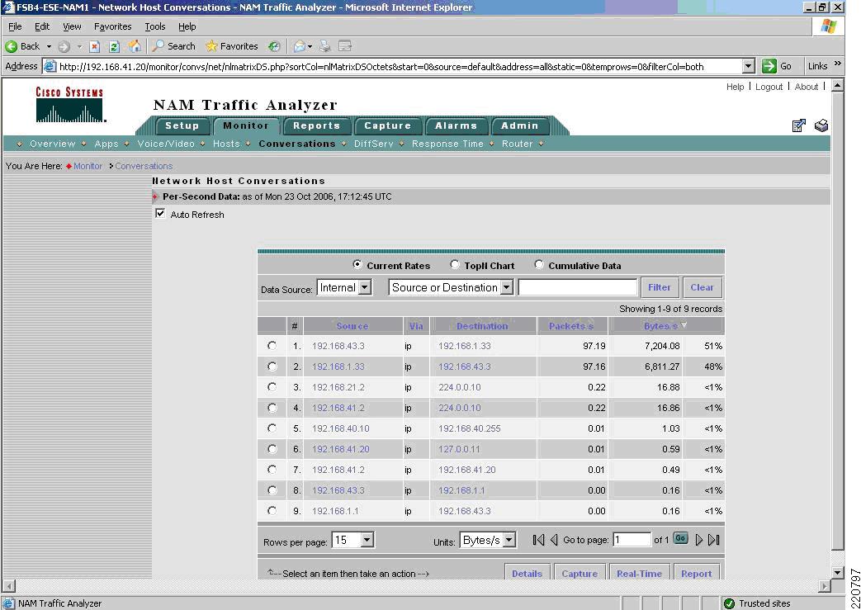The width and height of the screenshot is (861, 610).
Task: Switch to the Setup tab
Action: [182, 125]
